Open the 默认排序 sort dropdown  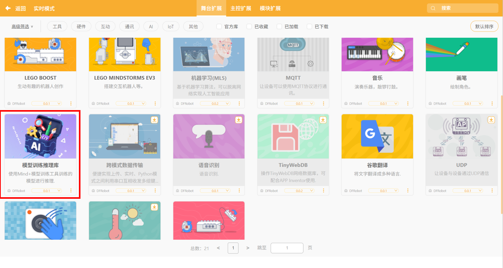pos(484,26)
